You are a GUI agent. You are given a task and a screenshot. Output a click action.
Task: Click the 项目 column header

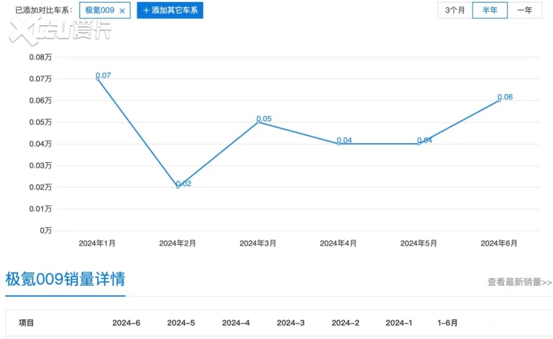coord(26,323)
